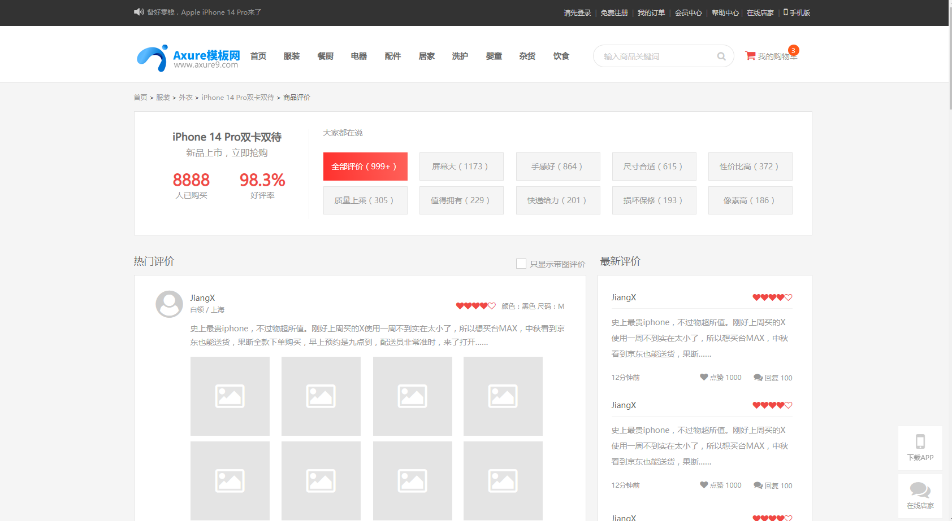952x521 pixels.
Task: Enable 只显示带图评价 checkbox
Action: click(x=521, y=264)
